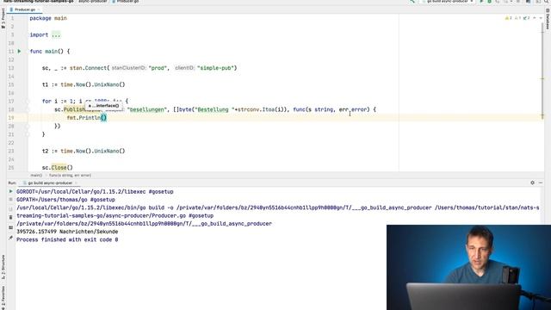Click the 'async-producer' breadcrumb in the navigation bar
Viewport: 551px width, 310px height.
click(92, 2)
